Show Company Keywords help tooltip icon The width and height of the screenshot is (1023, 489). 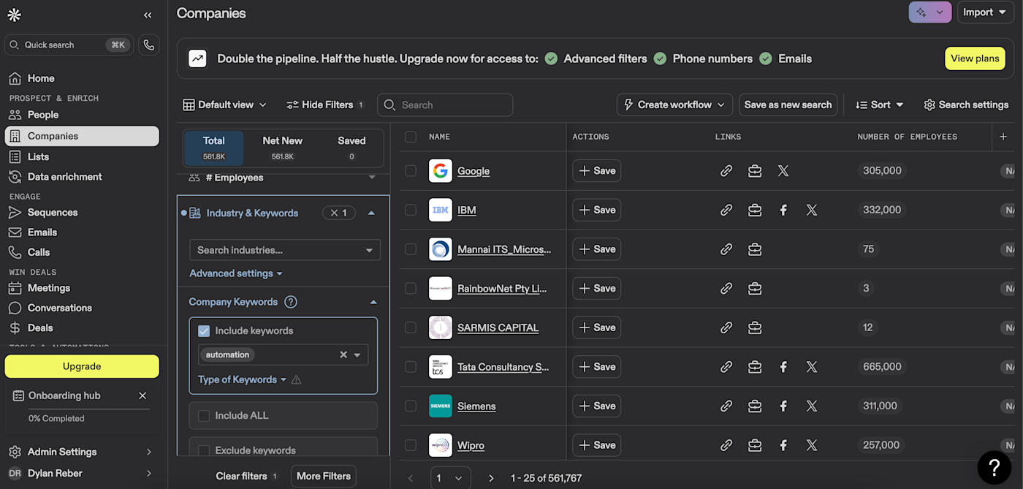(291, 302)
